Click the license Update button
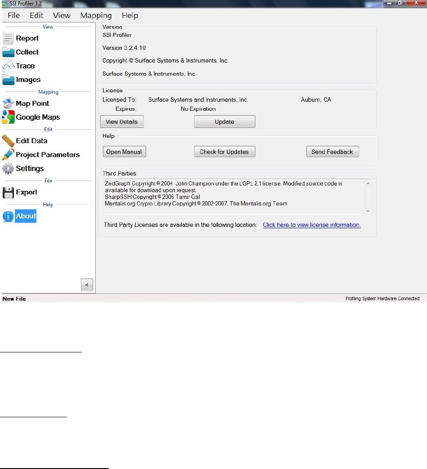This screenshot has height=469, width=427. coord(225,122)
